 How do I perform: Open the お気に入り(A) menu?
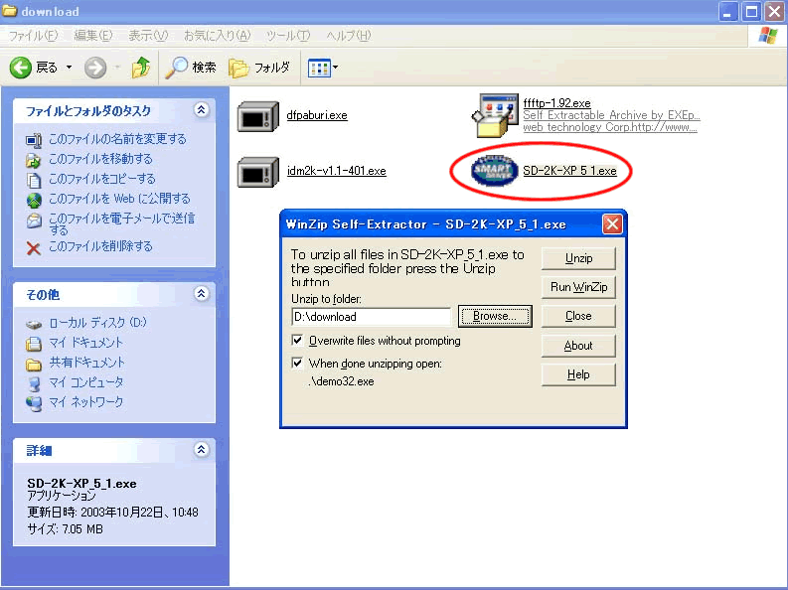click(217, 36)
